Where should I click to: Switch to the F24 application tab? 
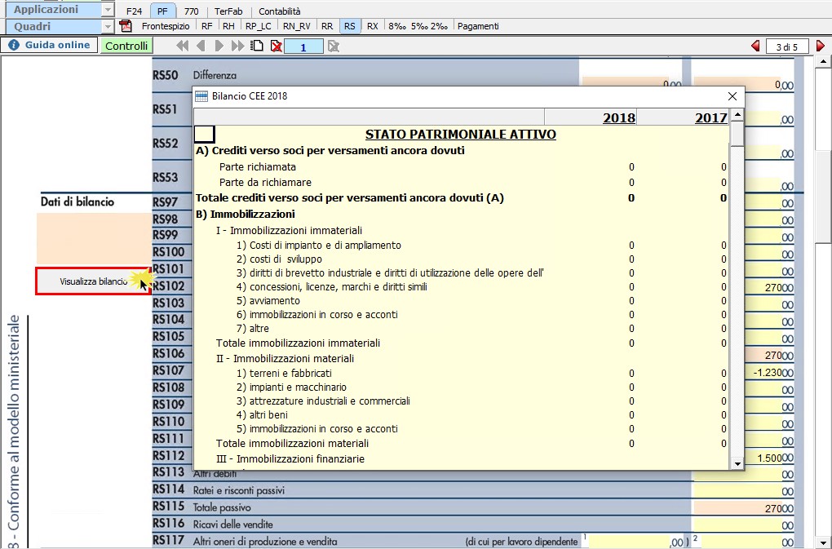pyautogui.click(x=135, y=11)
